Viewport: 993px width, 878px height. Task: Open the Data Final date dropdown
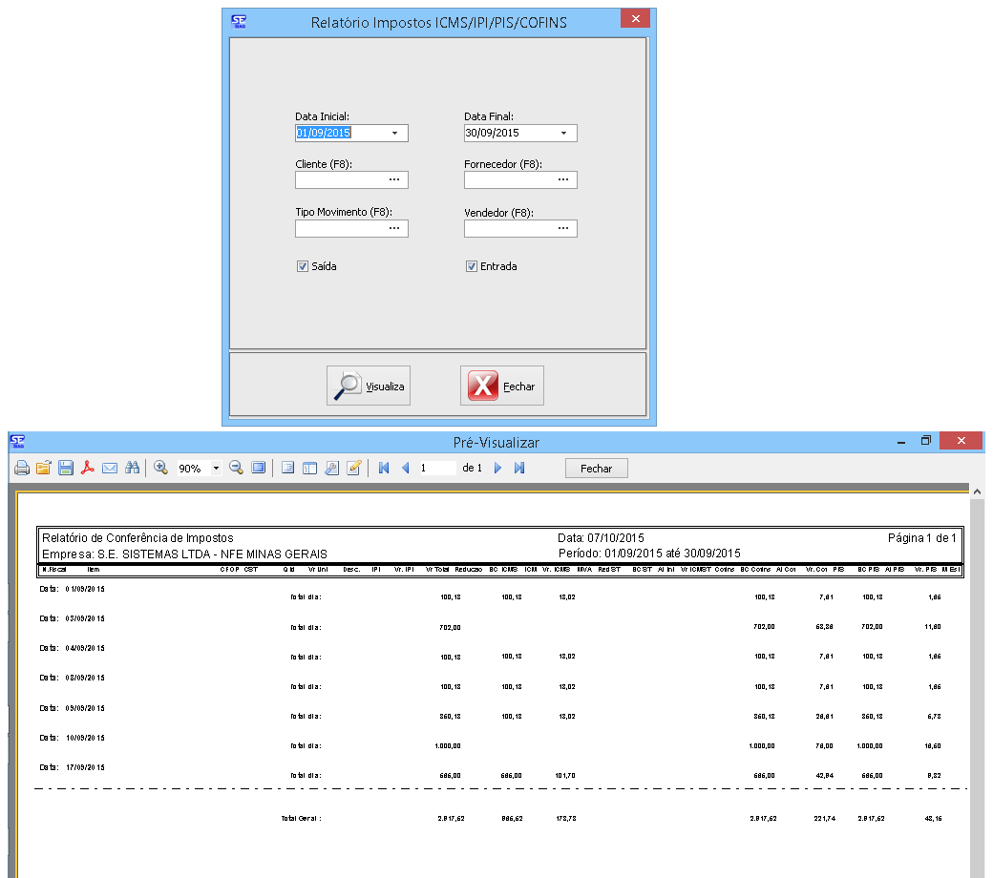point(563,134)
